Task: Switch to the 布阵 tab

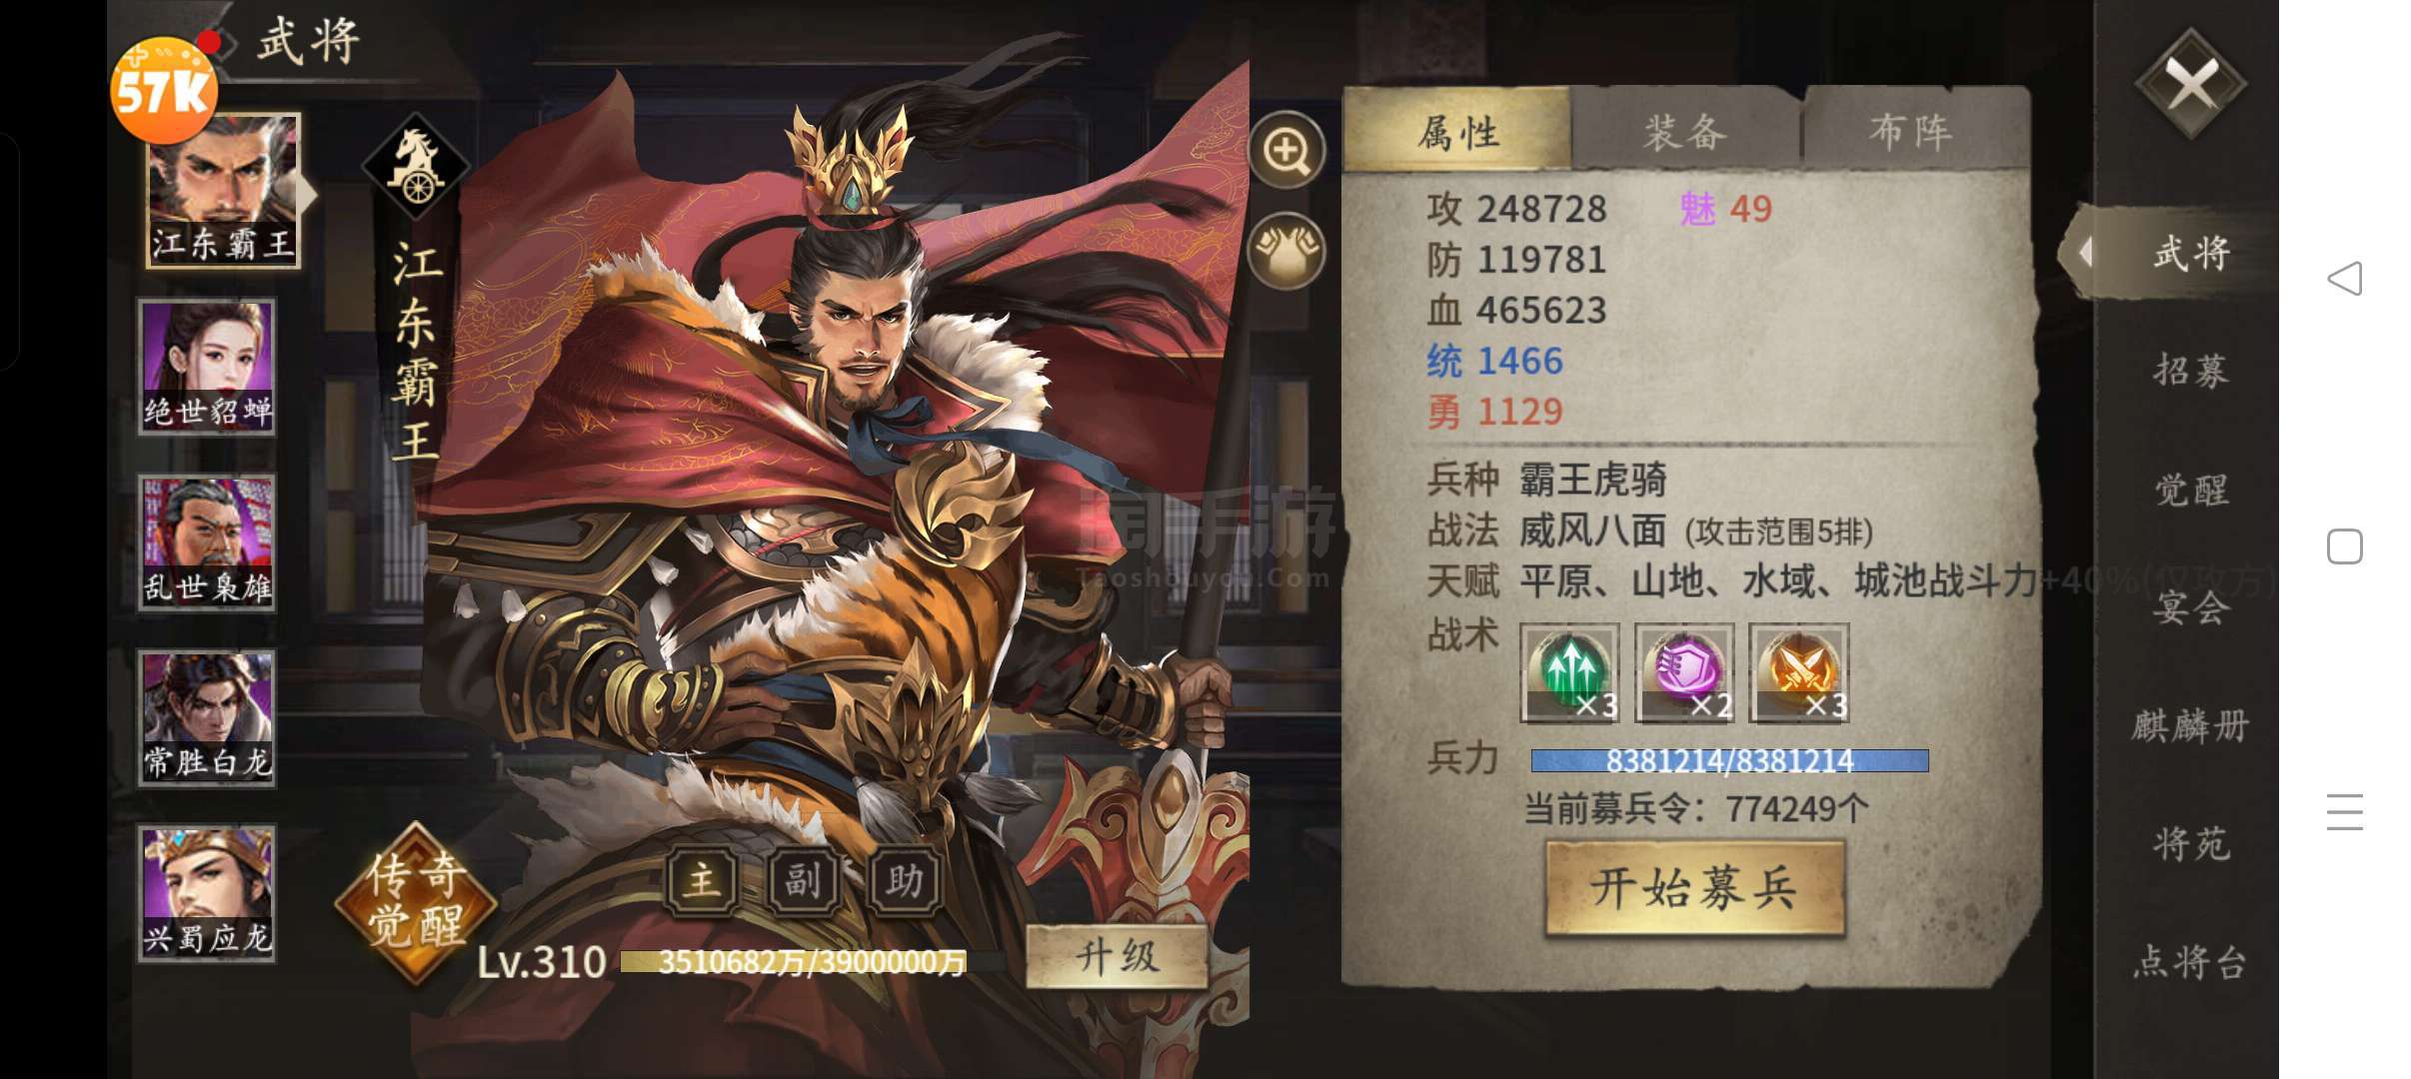Action: (x=1911, y=132)
